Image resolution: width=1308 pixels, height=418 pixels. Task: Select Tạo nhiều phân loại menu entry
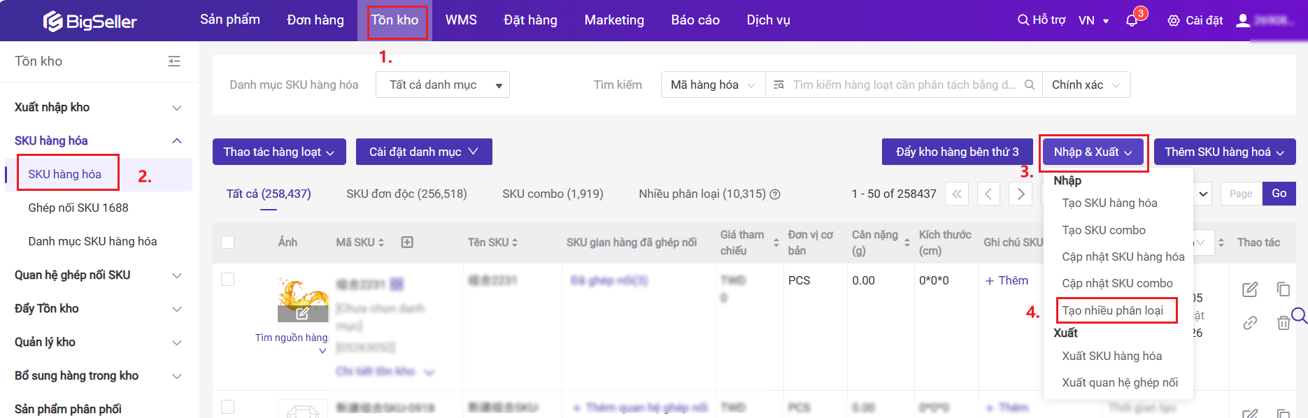[1112, 310]
